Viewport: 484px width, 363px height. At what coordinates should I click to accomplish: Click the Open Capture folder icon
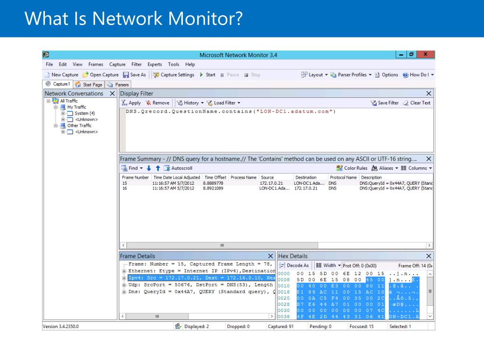pyautogui.click(x=86, y=75)
